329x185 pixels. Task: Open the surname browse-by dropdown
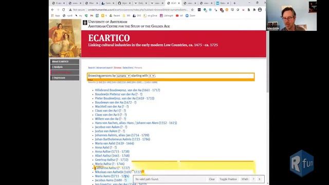click(x=123, y=76)
